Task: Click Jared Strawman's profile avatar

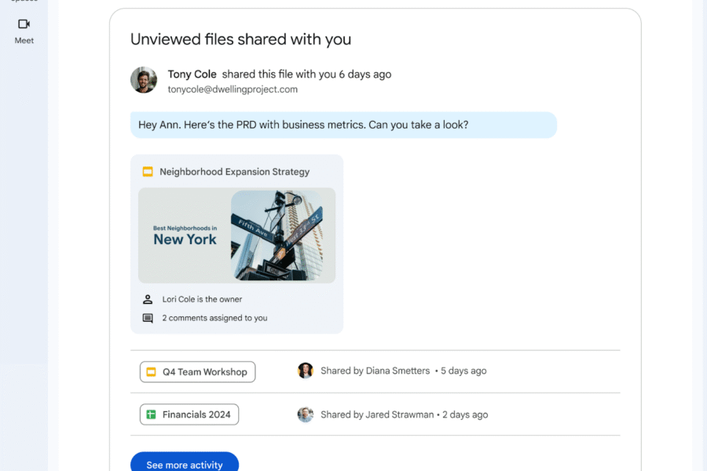Action: point(305,414)
